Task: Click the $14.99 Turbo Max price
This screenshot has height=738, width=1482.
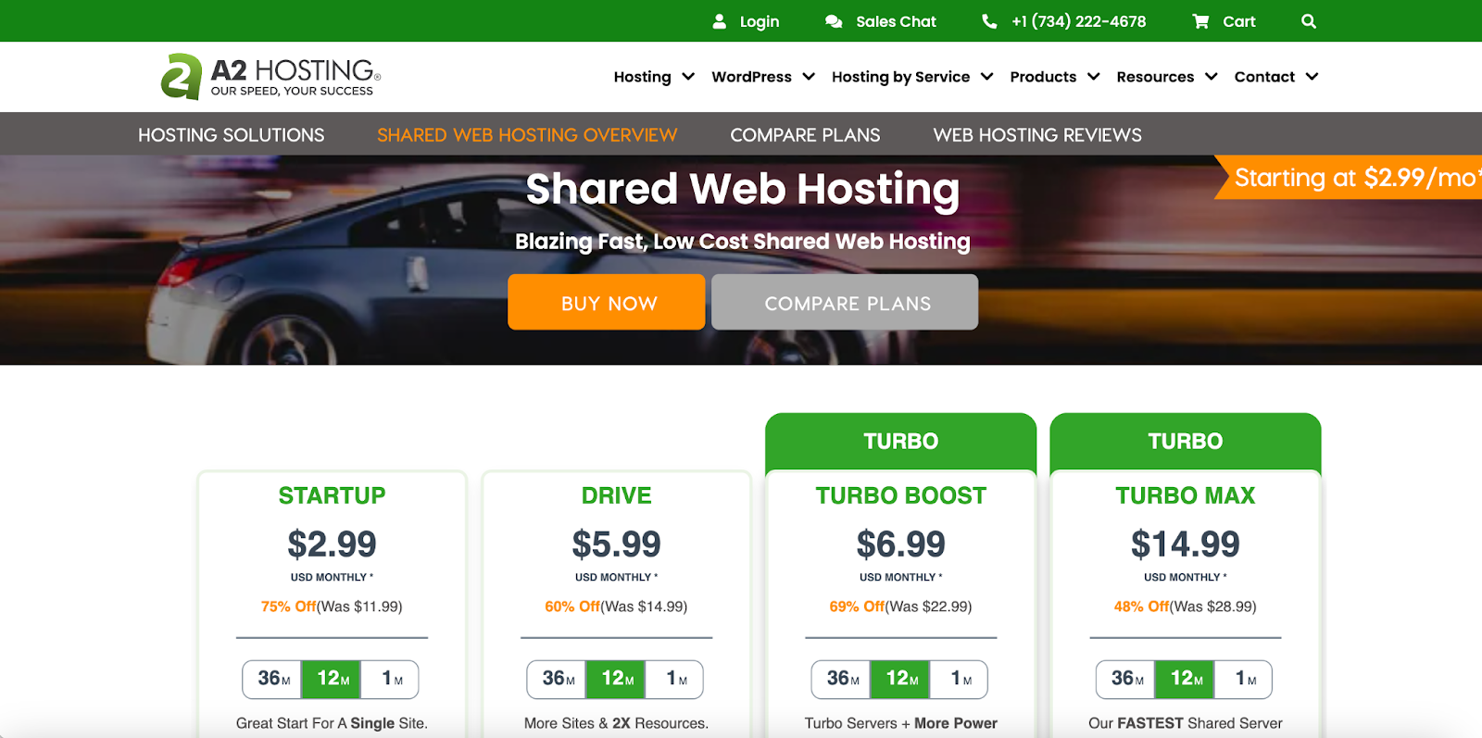Action: (1185, 544)
